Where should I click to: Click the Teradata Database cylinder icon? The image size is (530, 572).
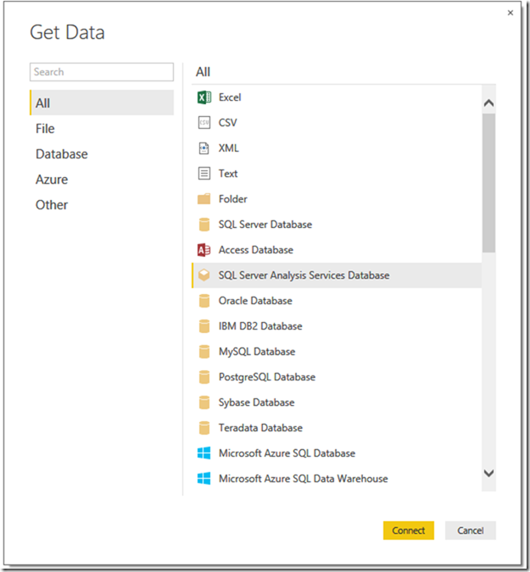click(204, 428)
